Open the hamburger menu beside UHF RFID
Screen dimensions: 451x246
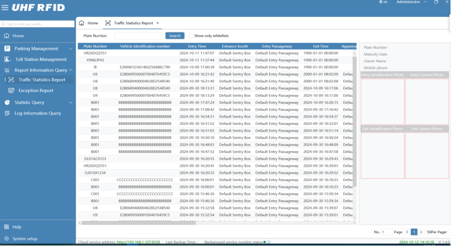tap(5, 8)
